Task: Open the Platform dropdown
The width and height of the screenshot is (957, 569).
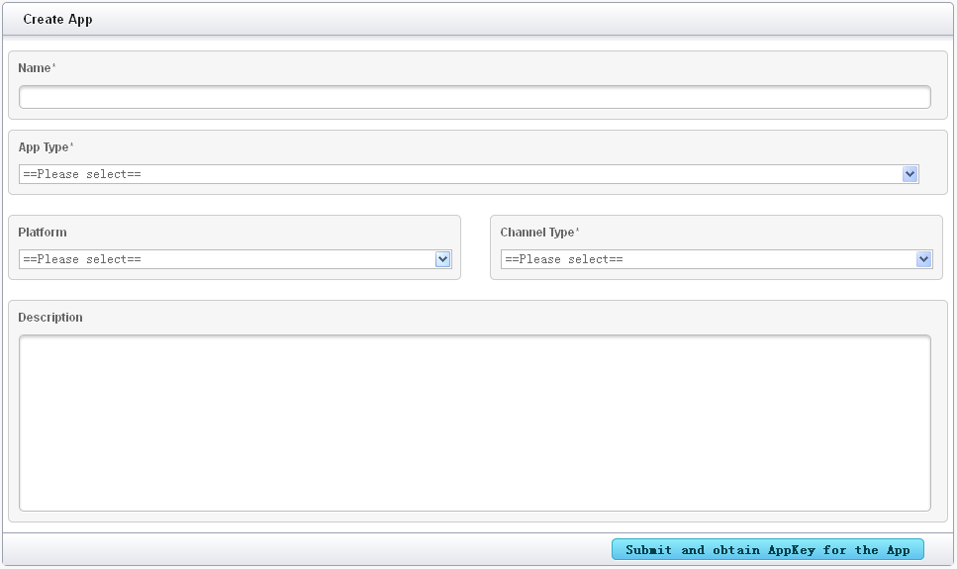Action: tap(235, 259)
